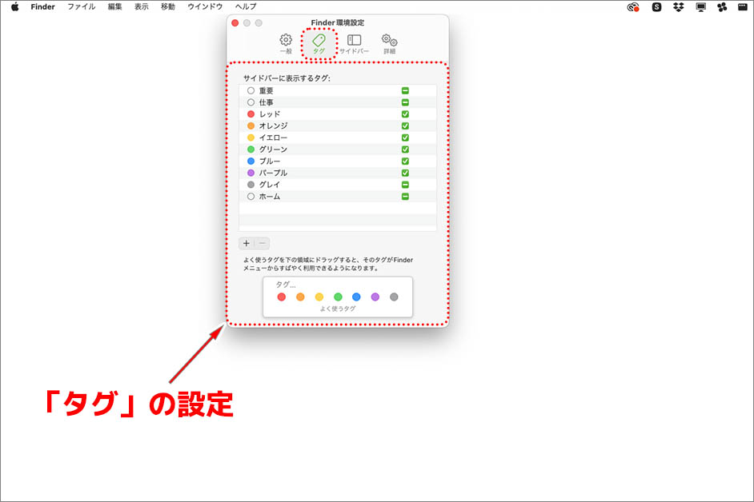Toggle the ブルー tag checkbox
Screen dimensions: 754x502
pyautogui.click(x=405, y=161)
